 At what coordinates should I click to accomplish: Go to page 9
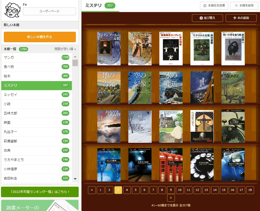point(171,190)
